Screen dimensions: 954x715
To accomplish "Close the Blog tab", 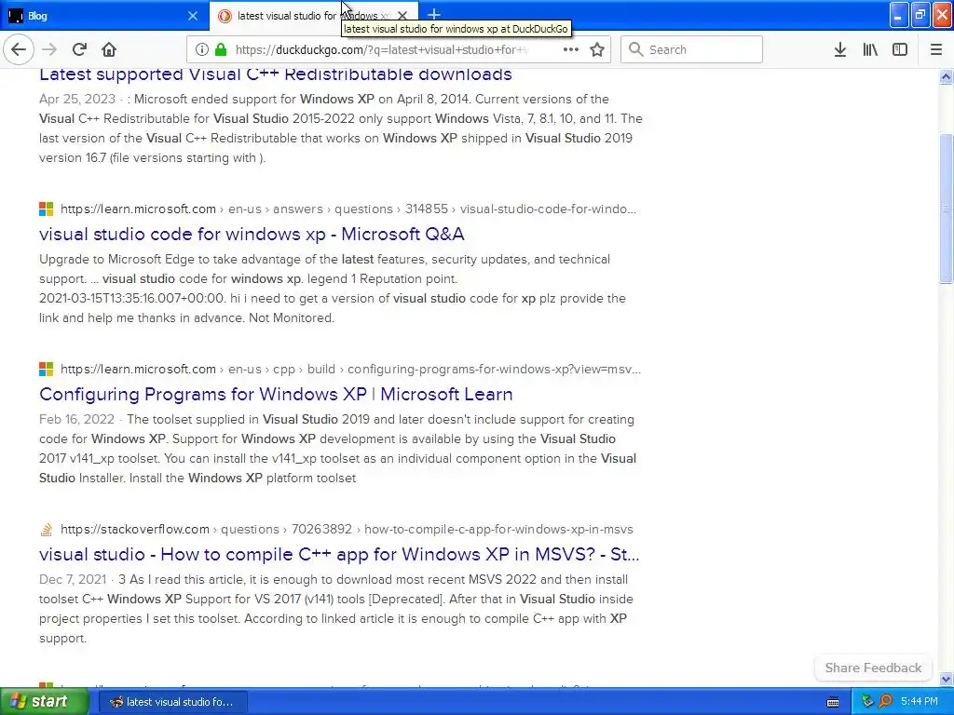I will click(x=192, y=16).
